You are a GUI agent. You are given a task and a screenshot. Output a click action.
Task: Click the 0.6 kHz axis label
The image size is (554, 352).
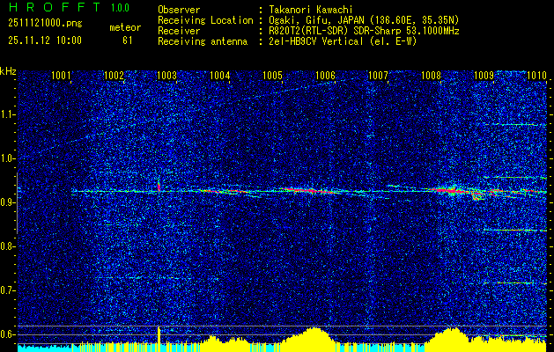(7, 334)
